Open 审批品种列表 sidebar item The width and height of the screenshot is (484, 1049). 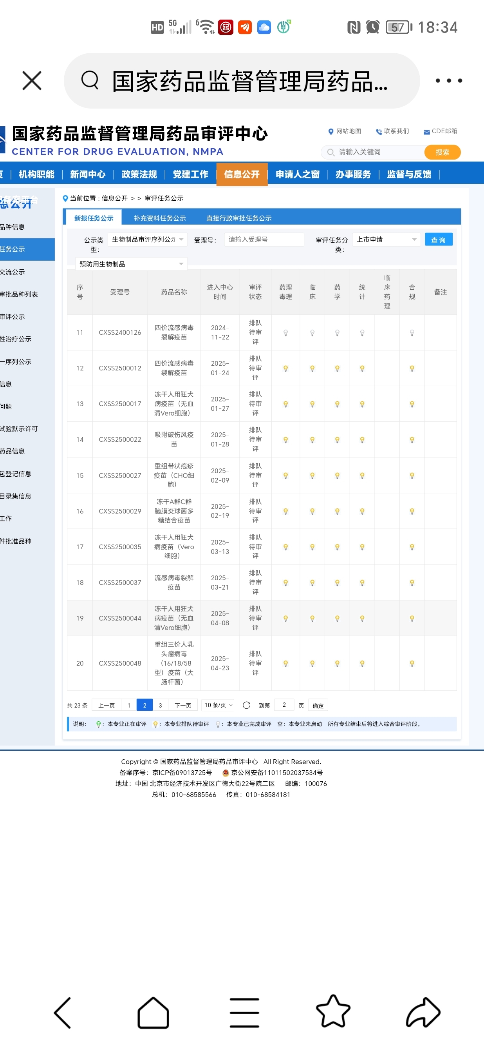[x=19, y=294]
